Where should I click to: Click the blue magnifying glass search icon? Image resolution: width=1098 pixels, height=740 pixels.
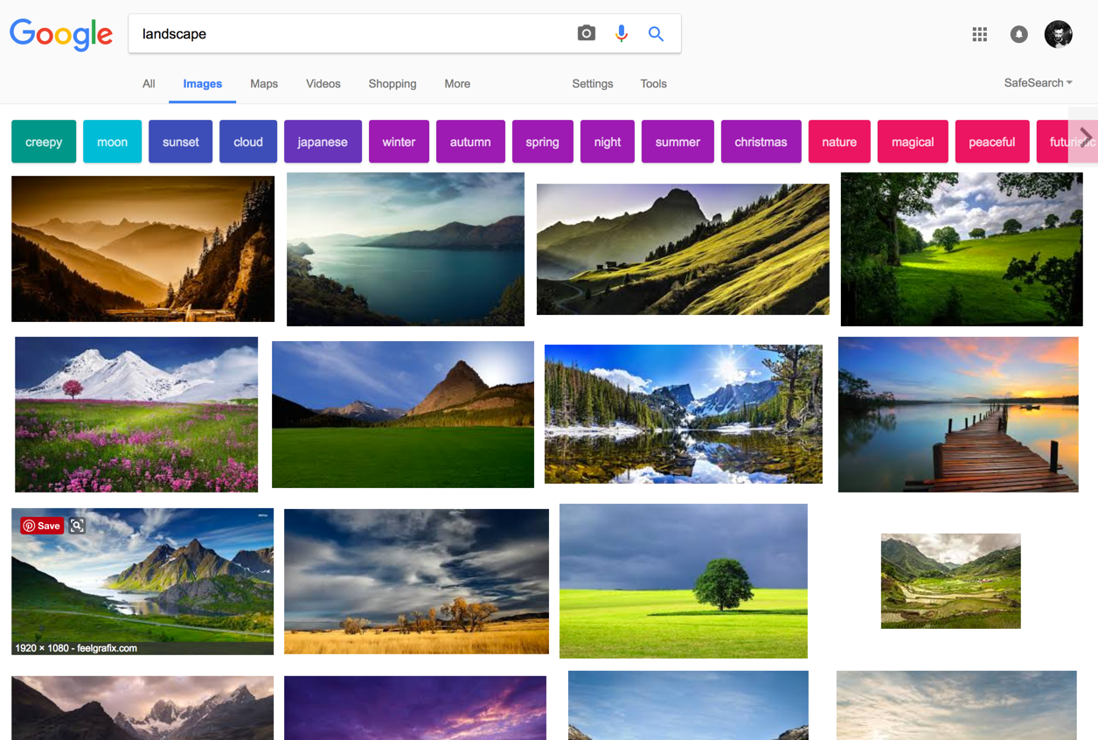[x=656, y=34]
